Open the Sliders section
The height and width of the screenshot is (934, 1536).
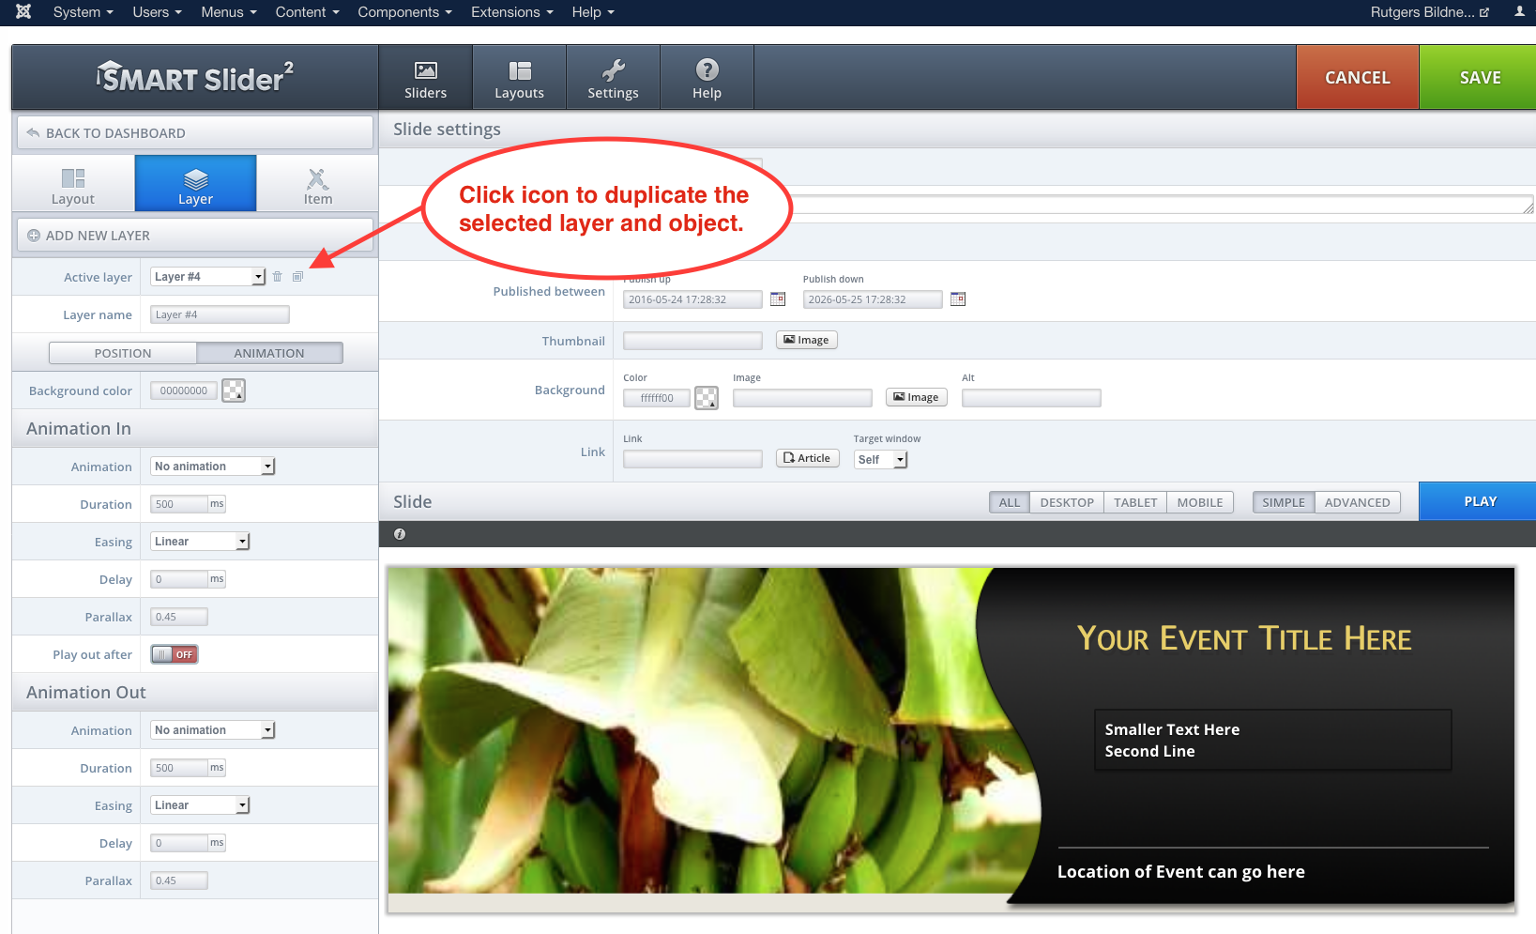coord(425,78)
